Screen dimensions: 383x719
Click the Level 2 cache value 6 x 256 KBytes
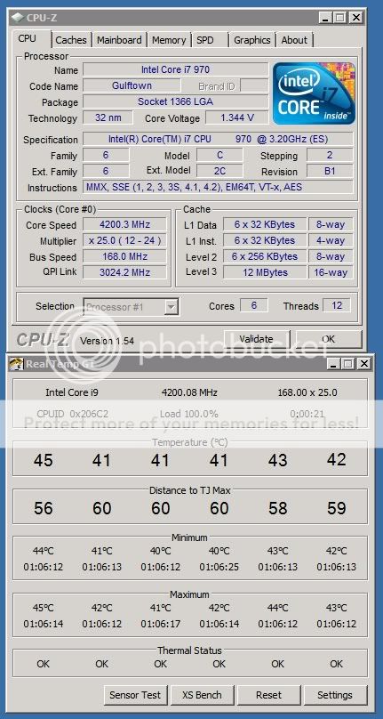[265, 256]
